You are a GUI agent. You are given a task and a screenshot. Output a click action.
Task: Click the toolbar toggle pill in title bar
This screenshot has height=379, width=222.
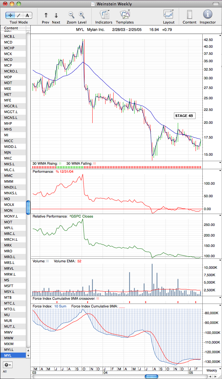pos(215,4)
